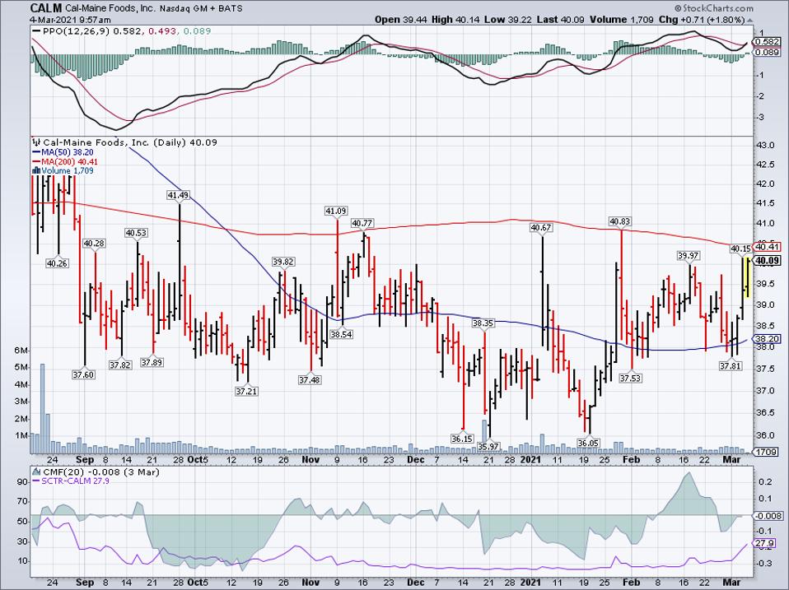This screenshot has width=789, height=590.
Task: Click the Volume 1,709 header value
Action: click(622, 20)
